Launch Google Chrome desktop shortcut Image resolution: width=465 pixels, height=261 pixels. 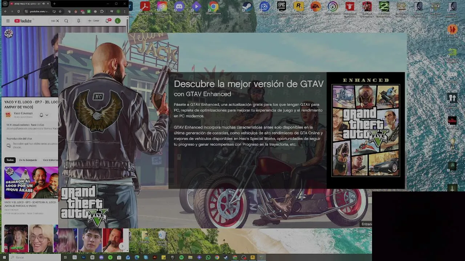click(213, 8)
